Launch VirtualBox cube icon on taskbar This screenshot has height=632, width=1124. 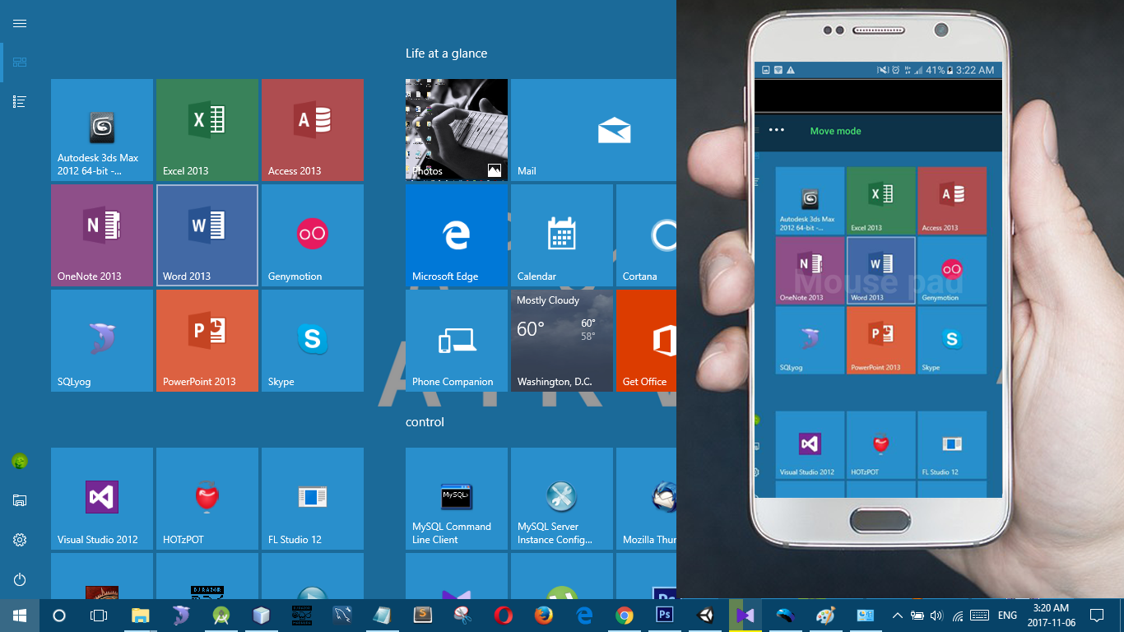click(262, 616)
